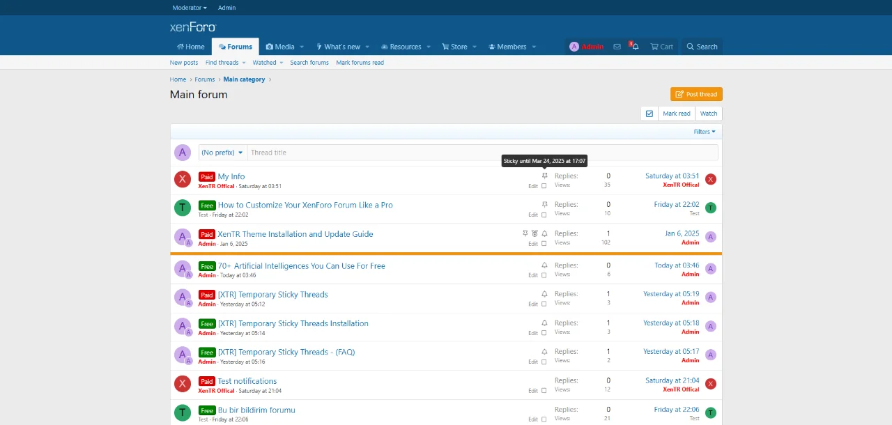Expand the Moderator menu in the top bar
The width and height of the screenshot is (892, 425).
[x=190, y=8]
